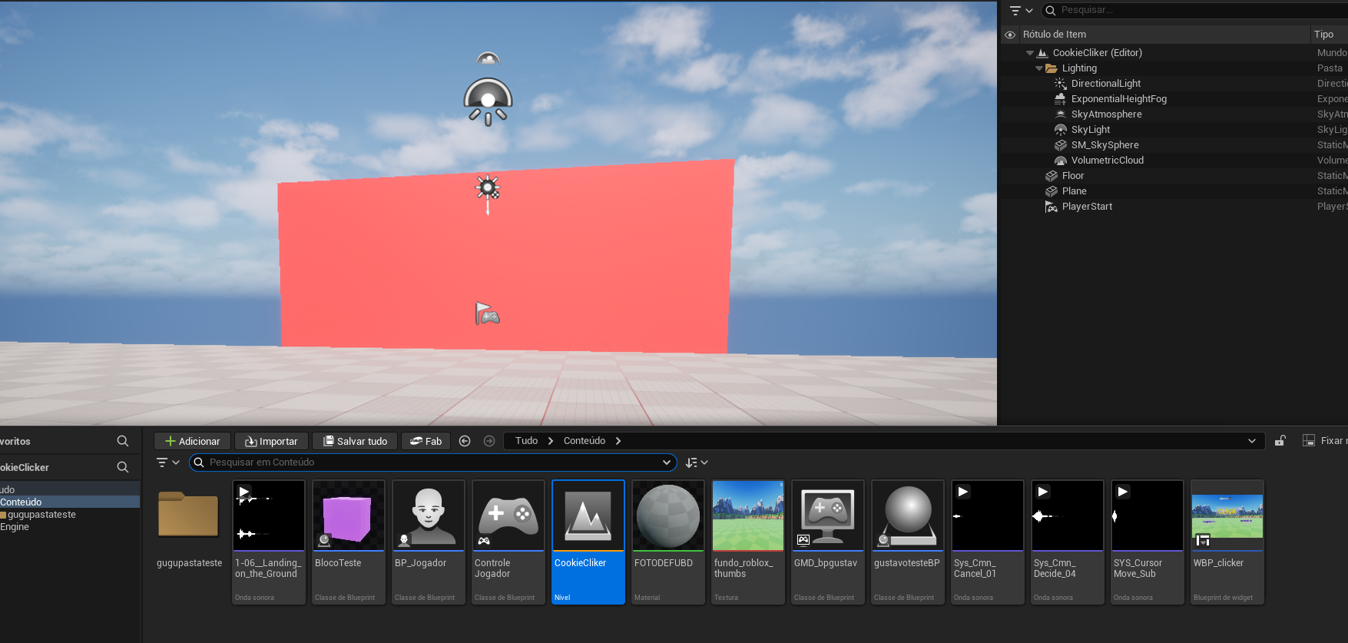Select the player start flag icon in viewport
1348x643 pixels.
point(487,313)
